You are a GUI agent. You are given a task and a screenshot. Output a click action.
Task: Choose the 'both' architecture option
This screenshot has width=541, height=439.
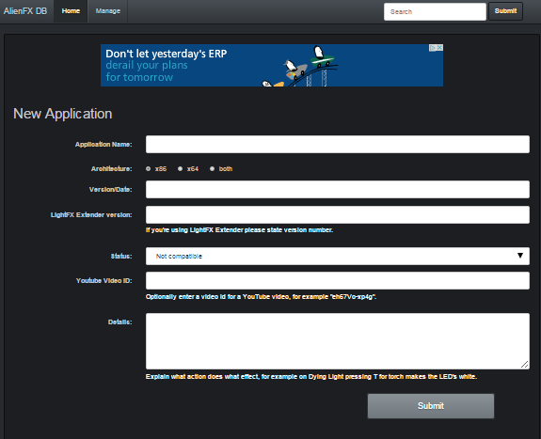(x=212, y=168)
